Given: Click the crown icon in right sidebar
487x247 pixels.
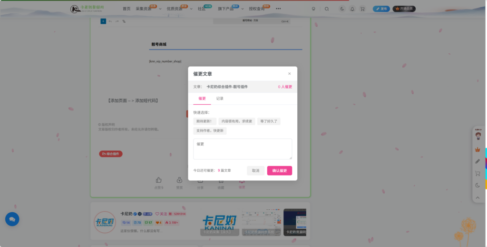Looking at the screenshot, I should 477,150.
